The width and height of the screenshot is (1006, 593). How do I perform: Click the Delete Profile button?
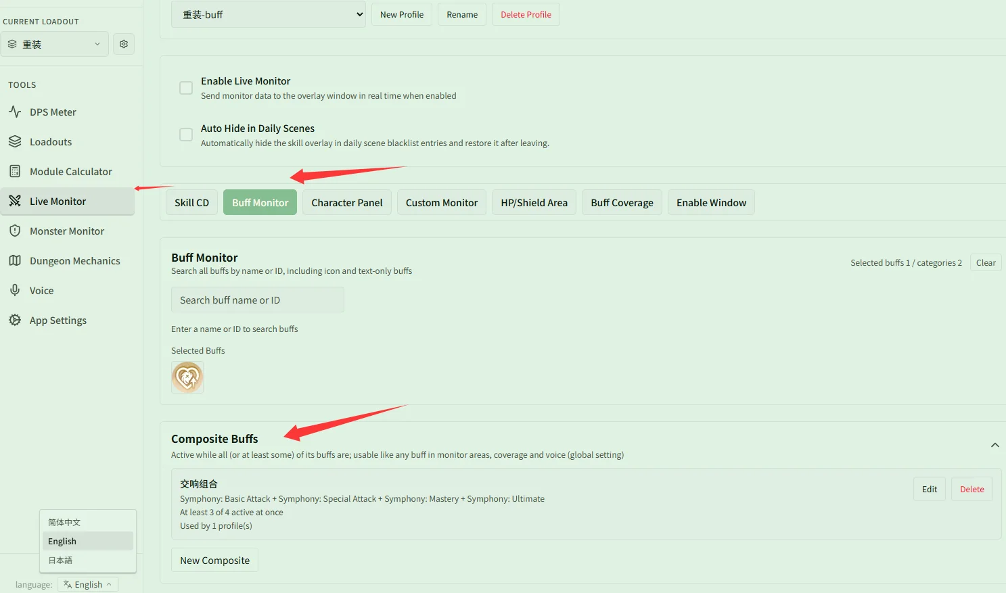[526, 14]
